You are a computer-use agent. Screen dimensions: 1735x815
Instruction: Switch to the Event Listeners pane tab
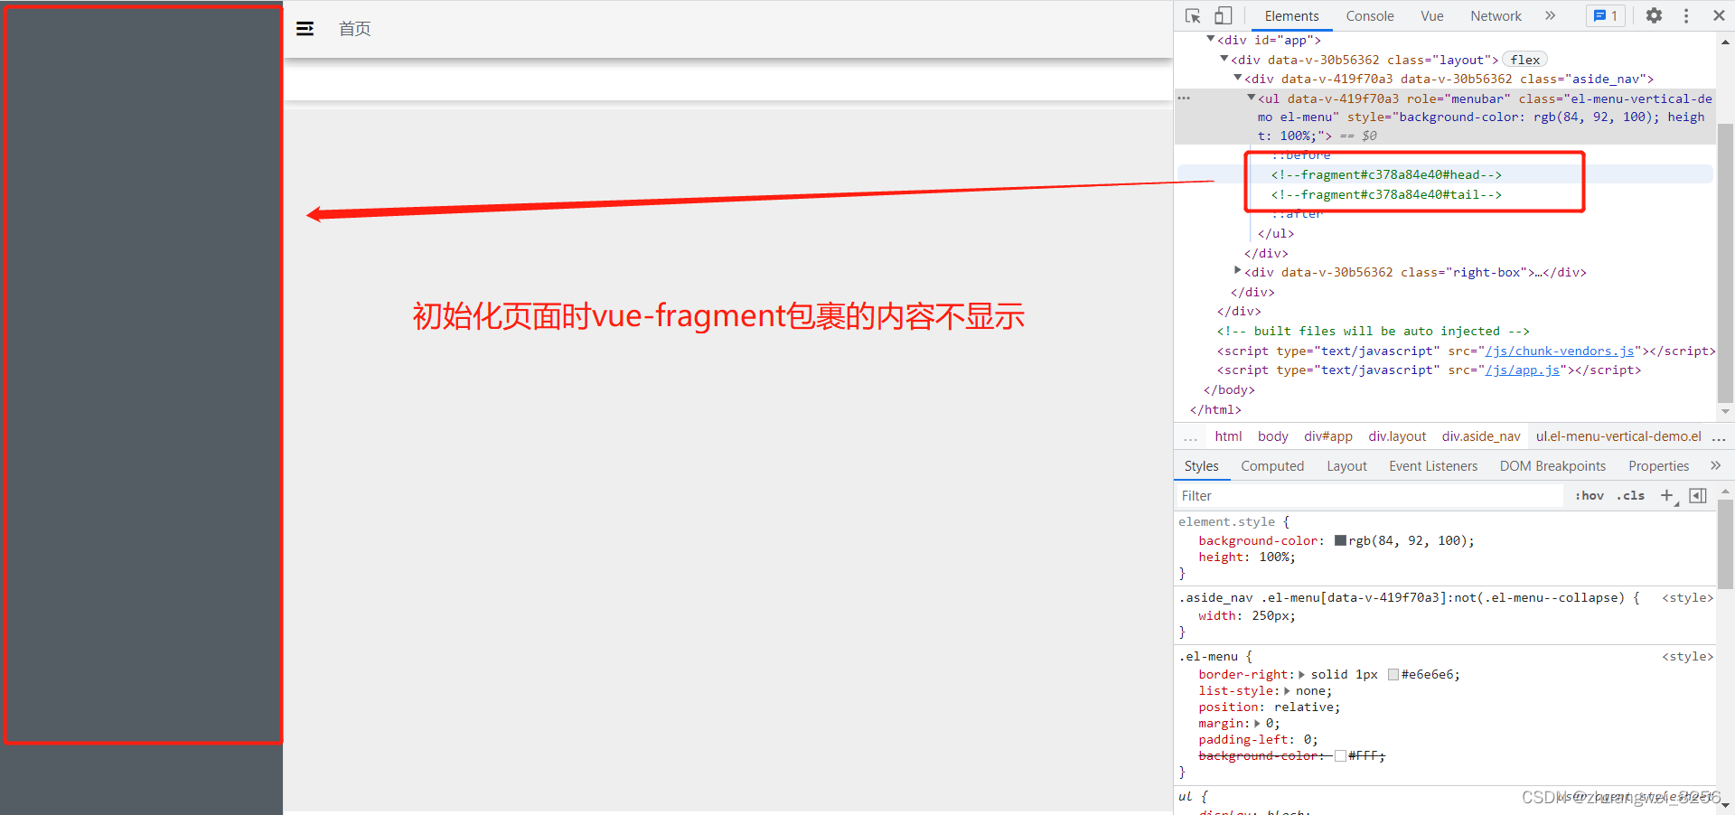point(1433,466)
